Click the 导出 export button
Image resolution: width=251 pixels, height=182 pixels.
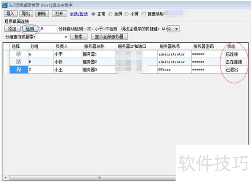[x=26, y=14]
